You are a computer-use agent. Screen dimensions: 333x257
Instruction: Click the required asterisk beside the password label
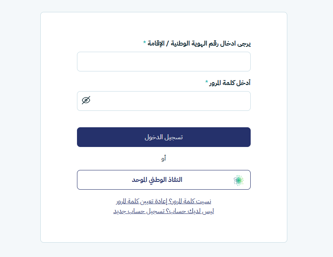(x=207, y=83)
